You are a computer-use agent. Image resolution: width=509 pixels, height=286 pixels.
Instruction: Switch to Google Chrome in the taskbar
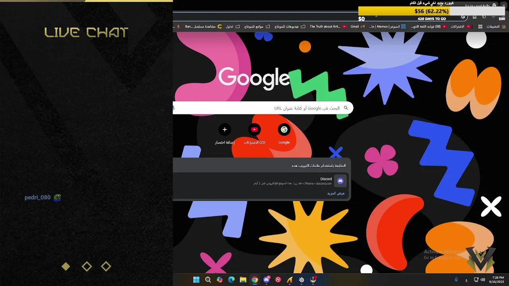click(x=255, y=280)
